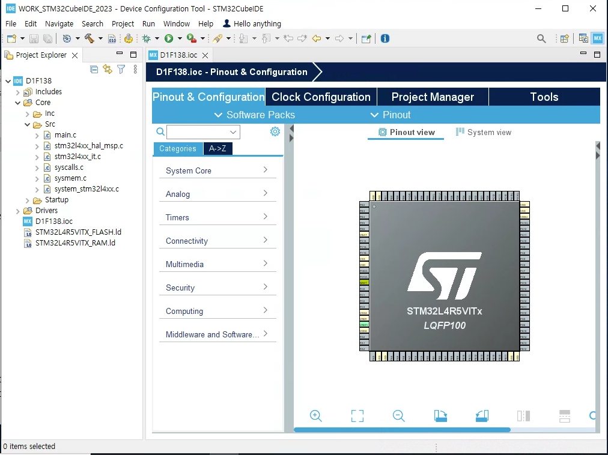Image resolution: width=608 pixels, height=455 pixels.
Task: Click Hello anything account link
Action: tap(252, 23)
